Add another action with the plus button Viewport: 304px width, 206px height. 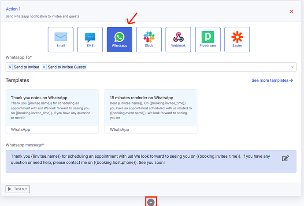tap(151, 202)
